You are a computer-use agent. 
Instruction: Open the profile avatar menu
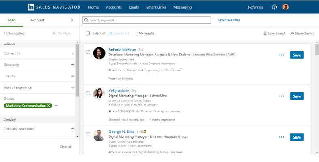click(x=286, y=7)
